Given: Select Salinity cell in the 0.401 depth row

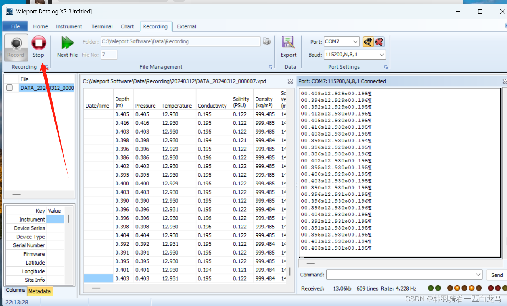Looking at the screenshot, I should click(x=242, y=270).
